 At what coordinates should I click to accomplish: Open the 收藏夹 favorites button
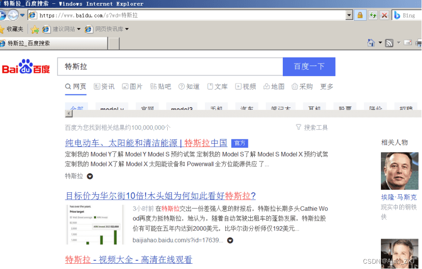click(12, 29)
